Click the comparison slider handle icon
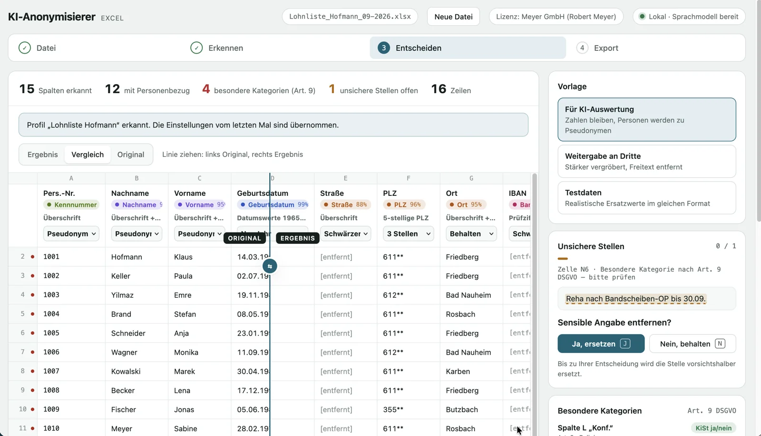761x436 pixels. tap(270, 266)
